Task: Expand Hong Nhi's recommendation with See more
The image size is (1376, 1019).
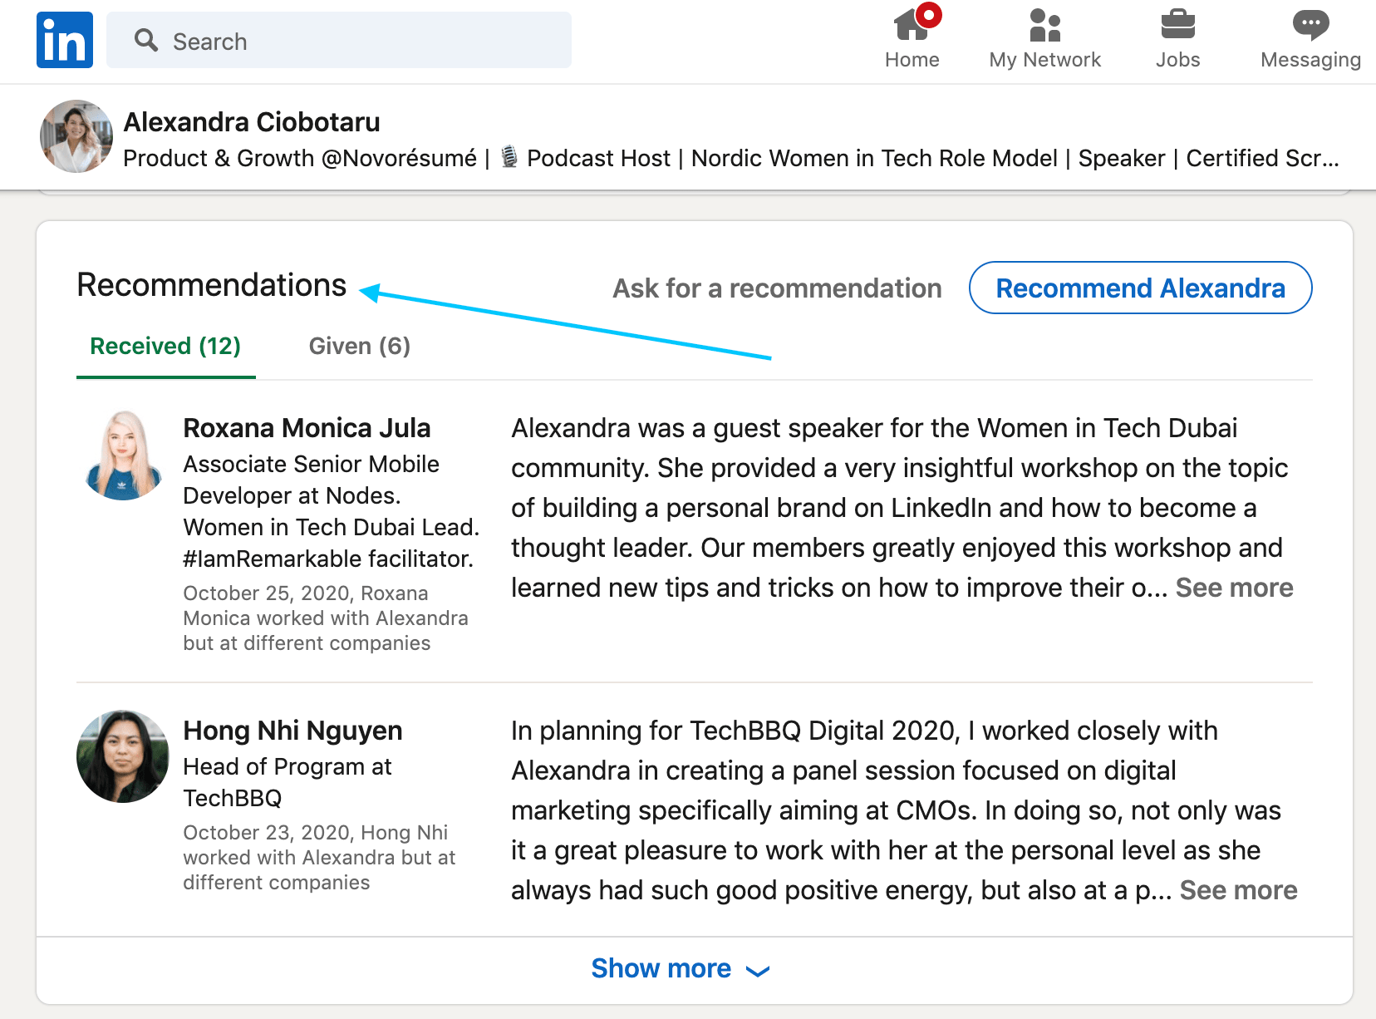Action: [1237, 890]
